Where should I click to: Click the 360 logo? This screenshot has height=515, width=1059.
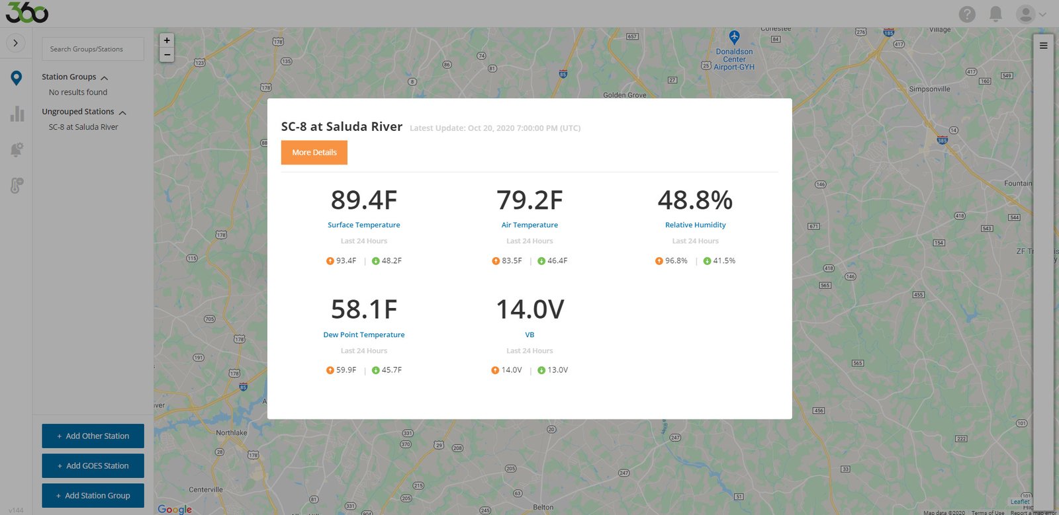click(x=26, y=13)
